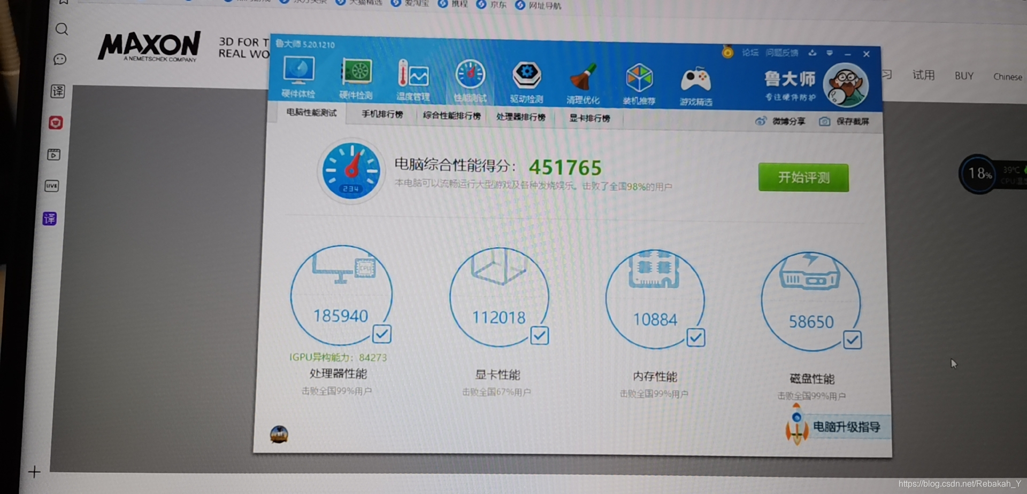Expand the title bar dropdown arrow

pyautogui.click(x=830, y=53)
